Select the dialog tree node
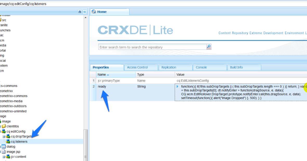 pos(11,146)
